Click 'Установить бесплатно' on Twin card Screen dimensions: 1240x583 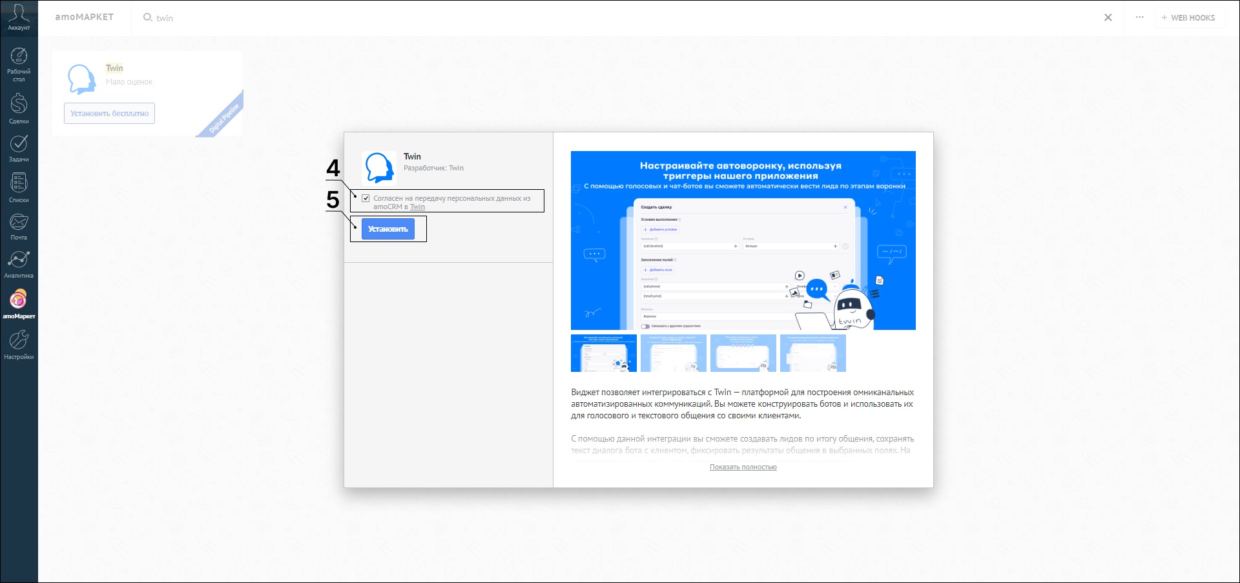(109, 113)
